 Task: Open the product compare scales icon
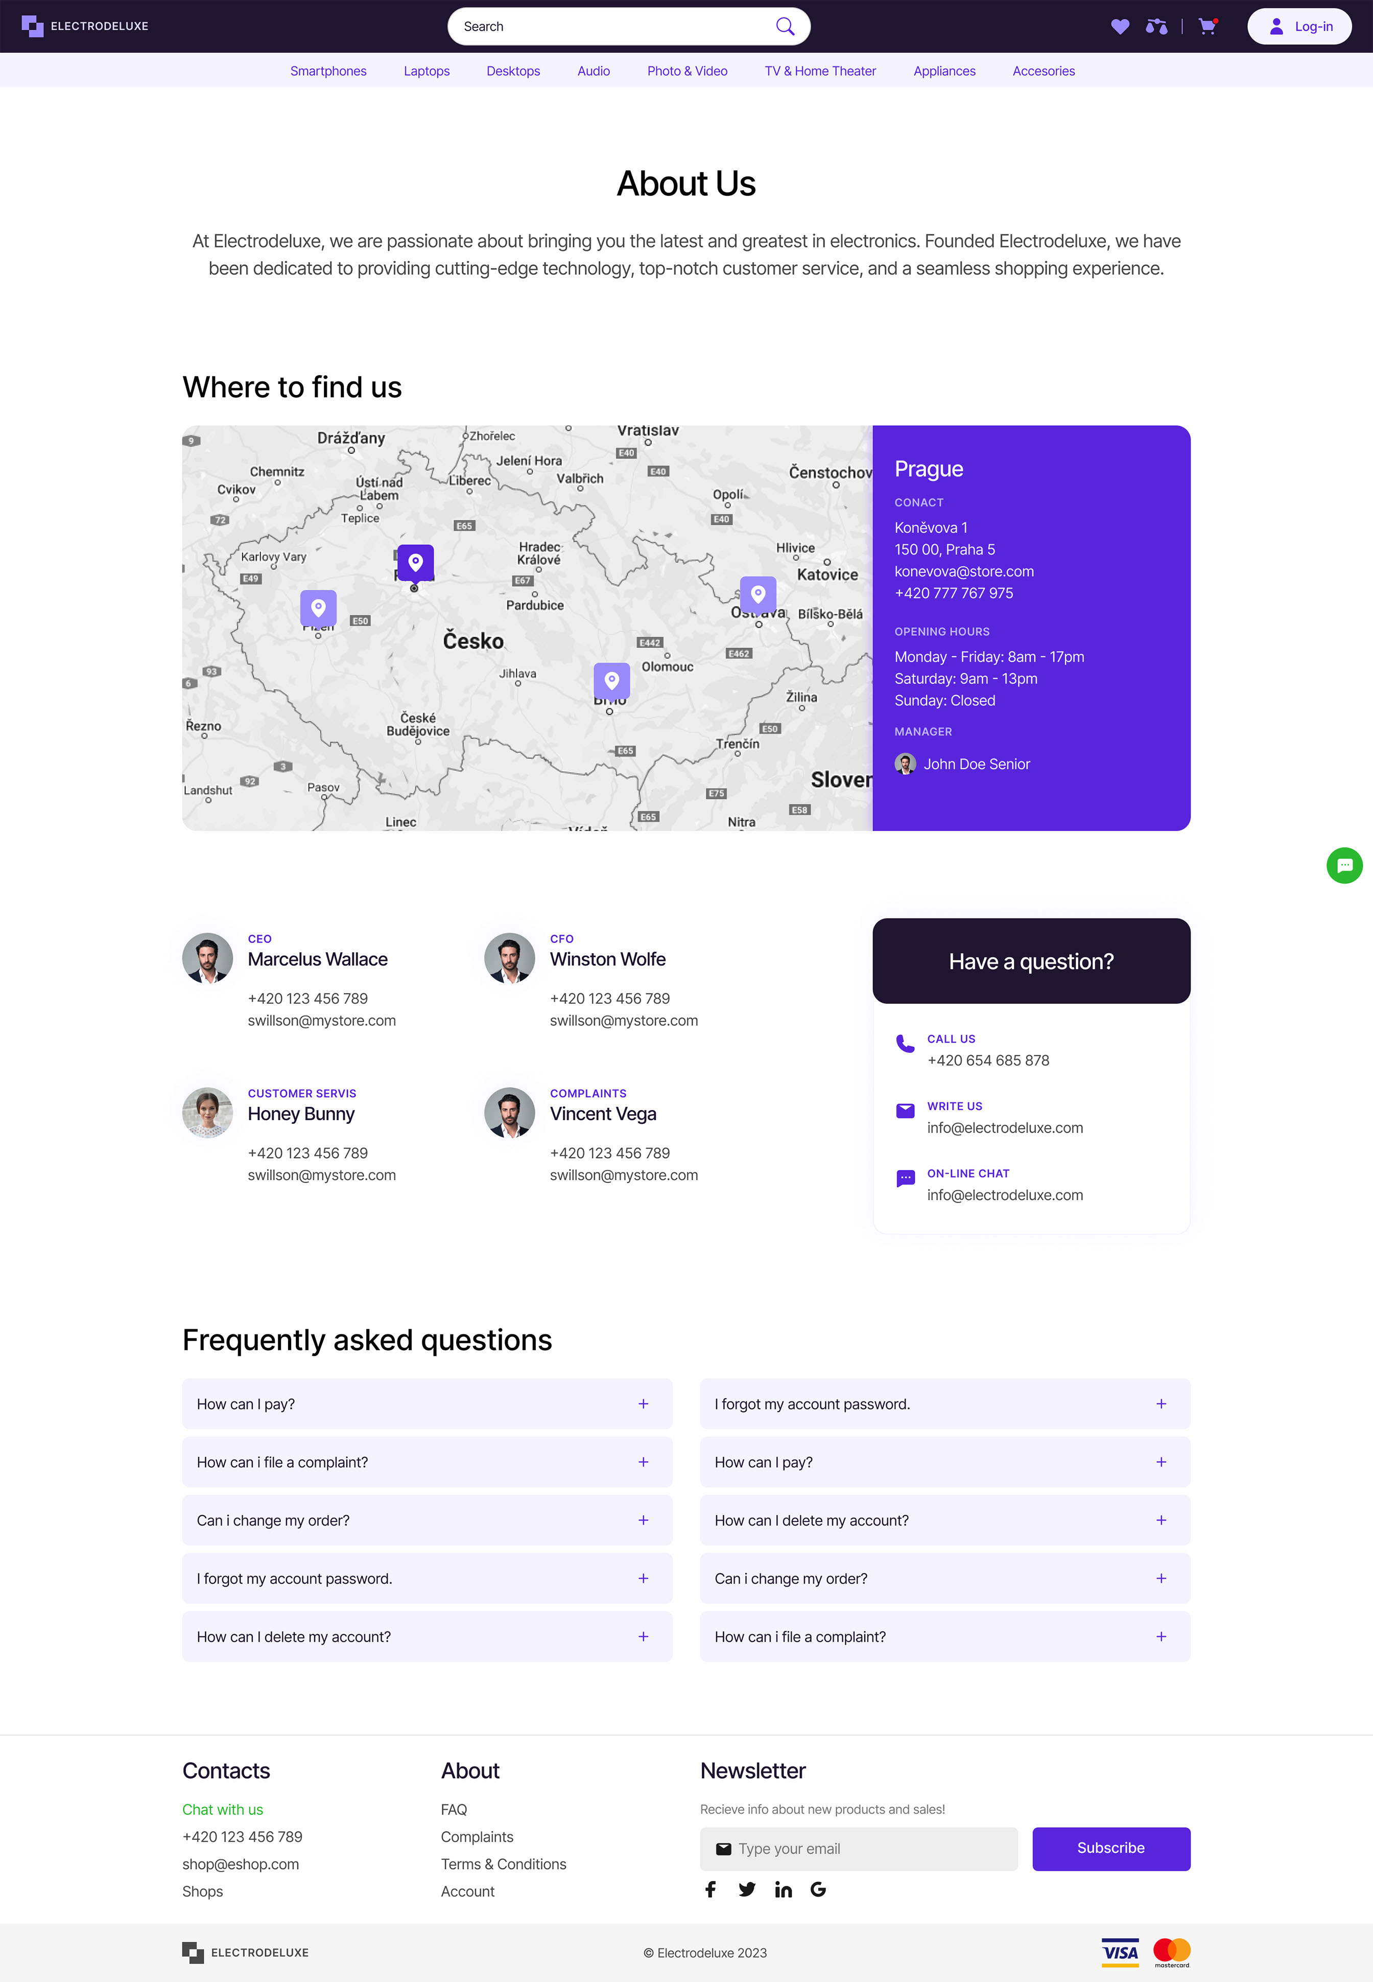coord(1156,27)
